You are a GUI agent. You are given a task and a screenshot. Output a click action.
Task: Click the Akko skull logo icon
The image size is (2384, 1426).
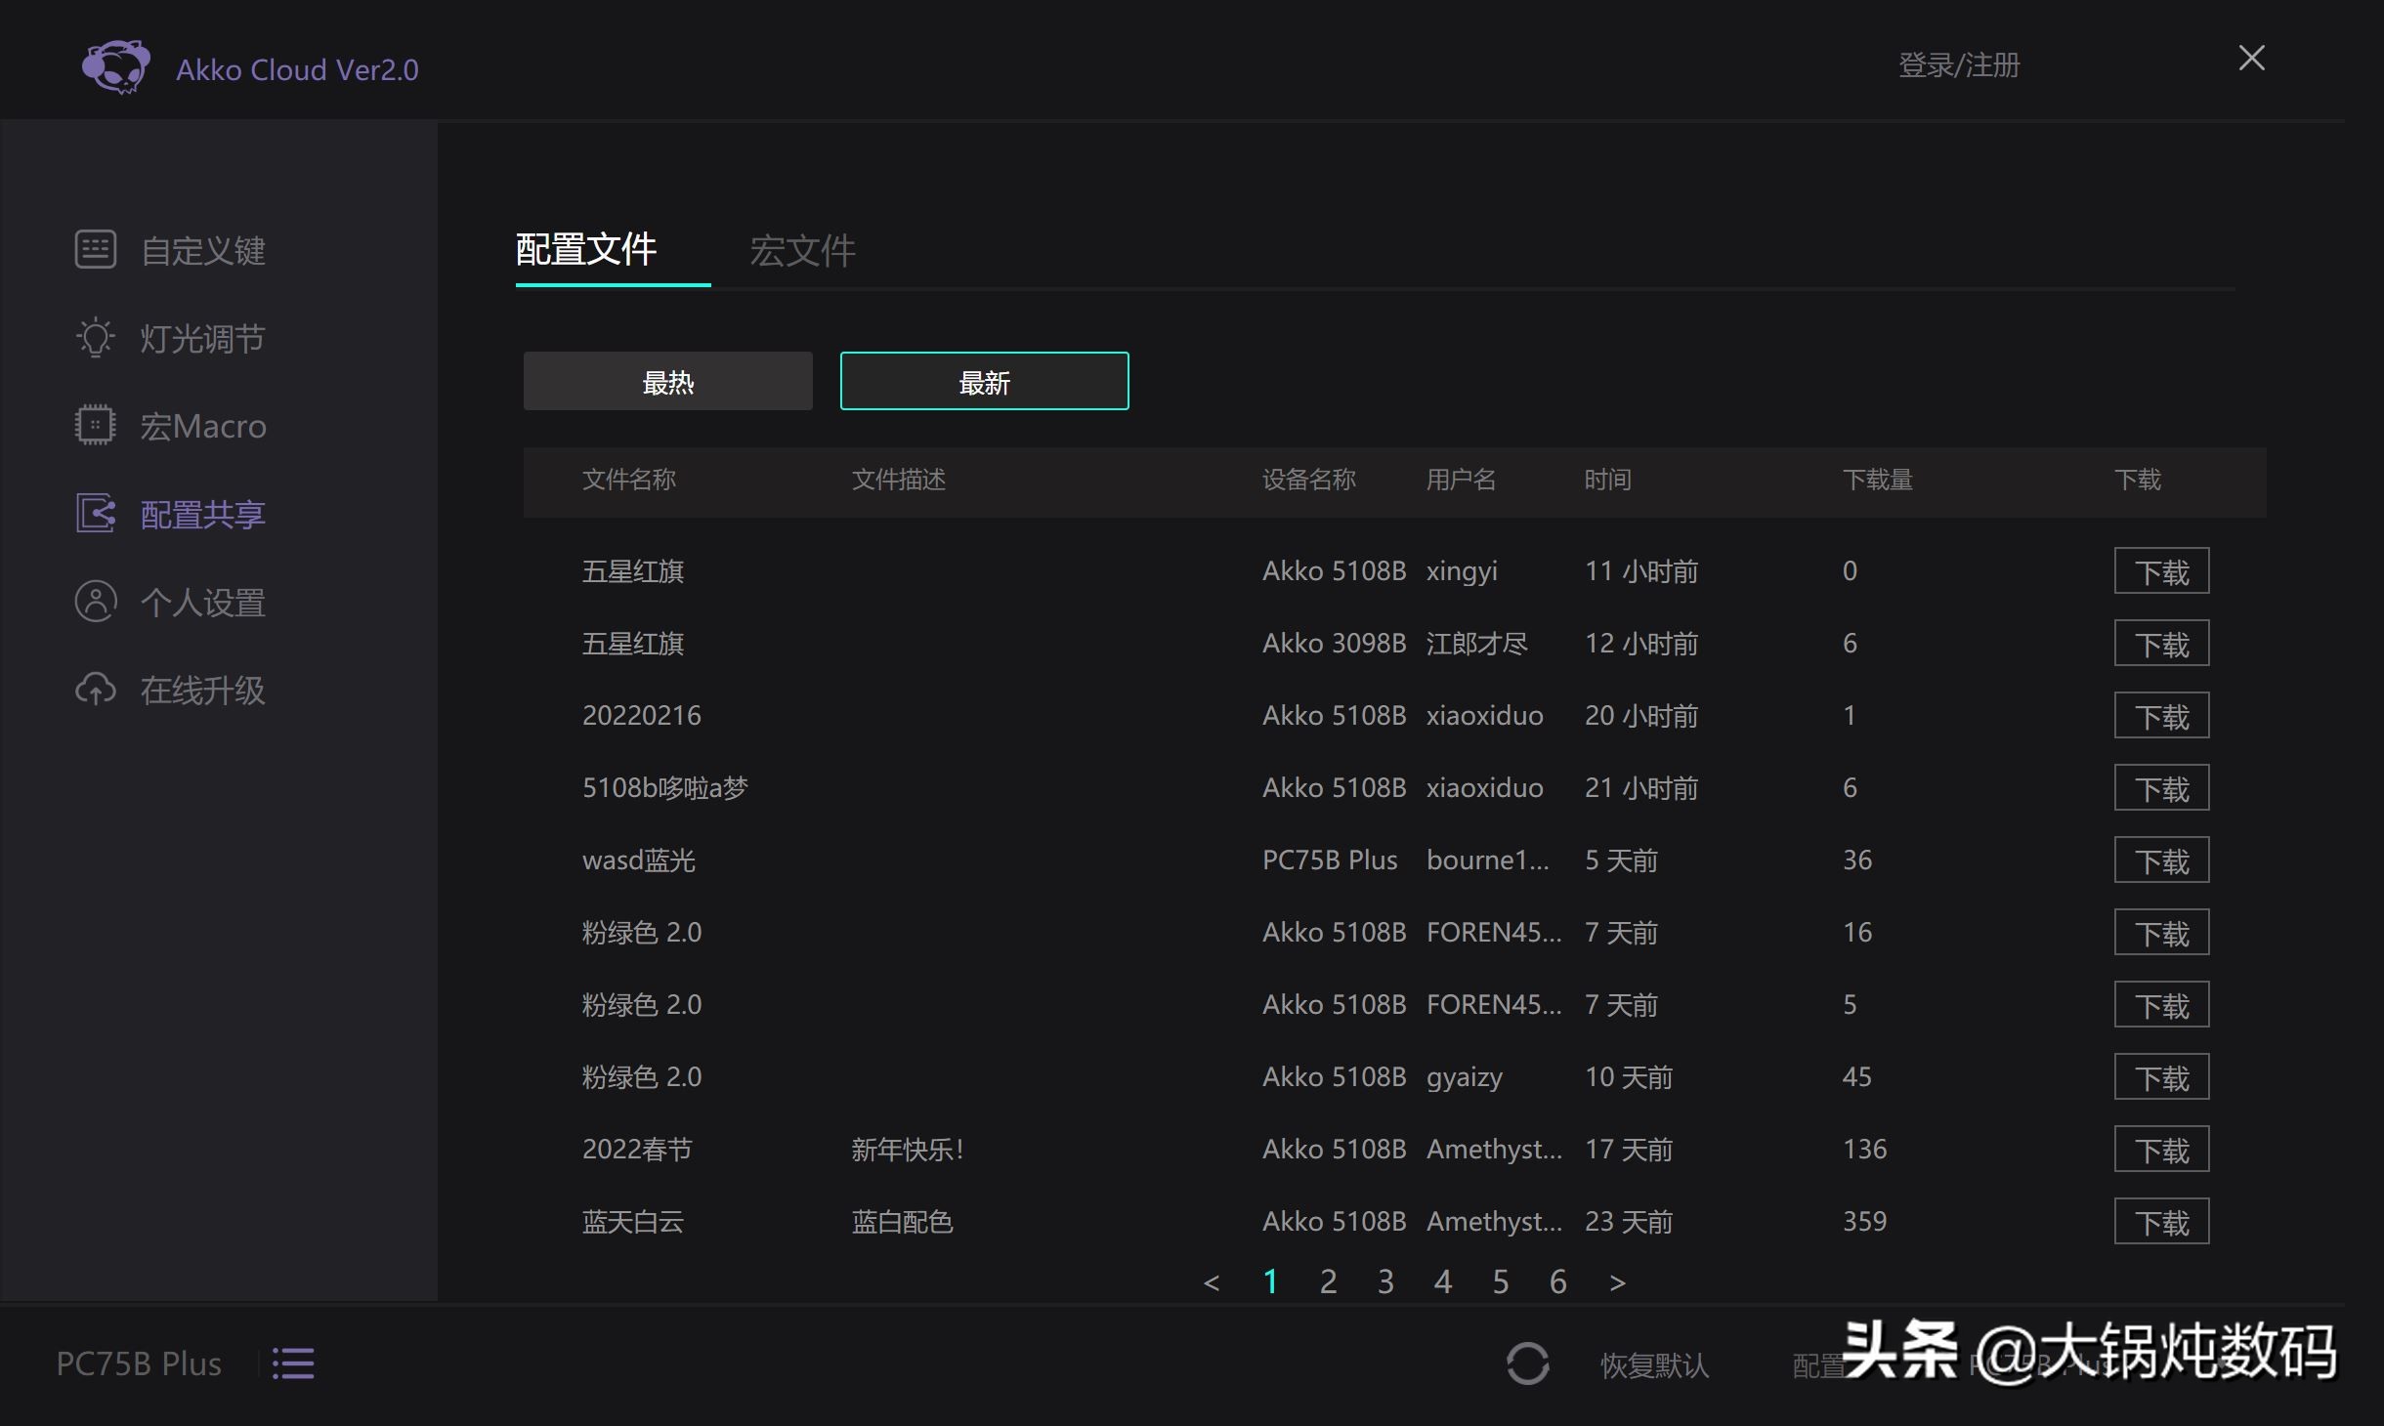click(116, 66)
